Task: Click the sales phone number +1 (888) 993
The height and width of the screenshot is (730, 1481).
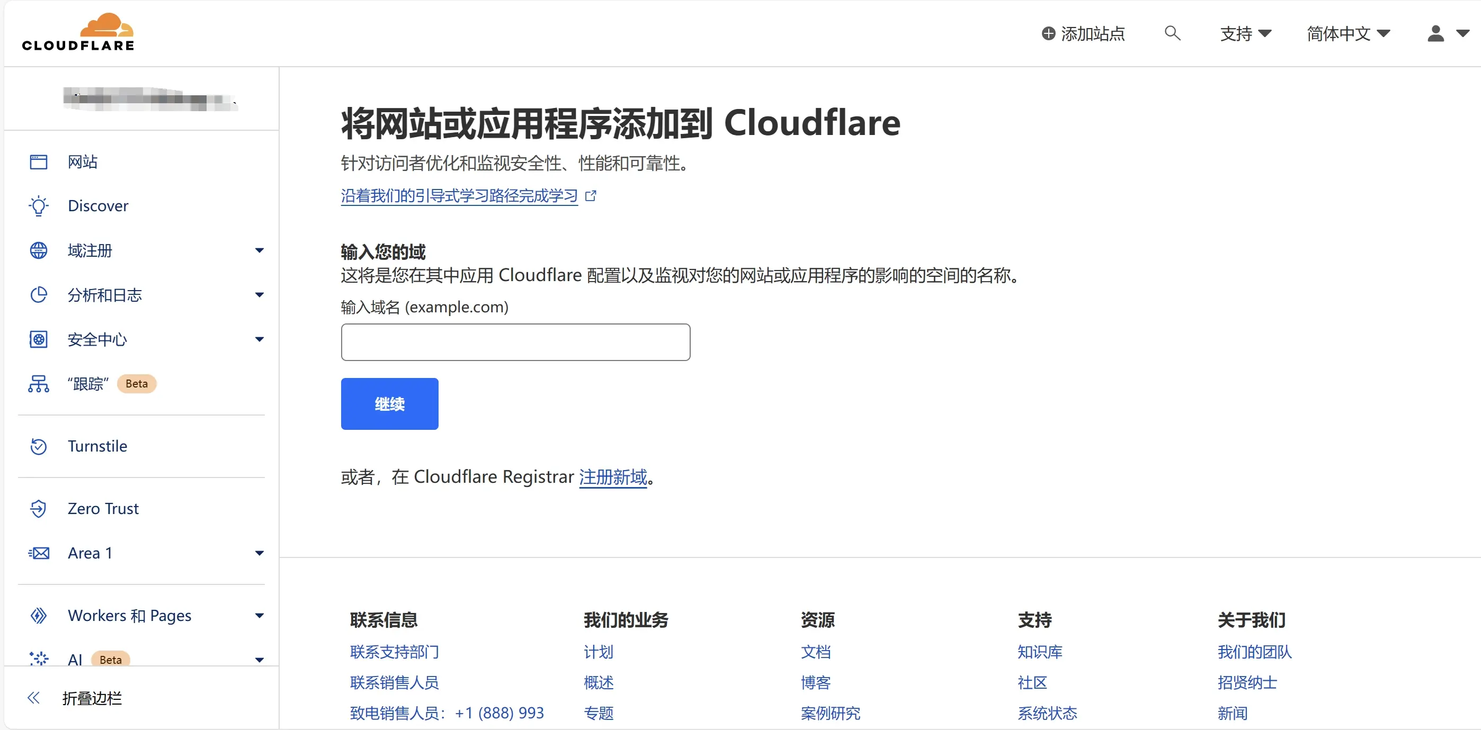Action: coord(499,714)
